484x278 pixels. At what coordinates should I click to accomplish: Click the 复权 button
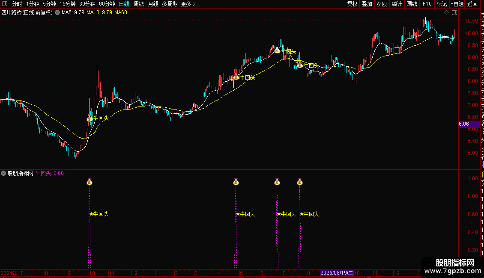pos(352,4)
